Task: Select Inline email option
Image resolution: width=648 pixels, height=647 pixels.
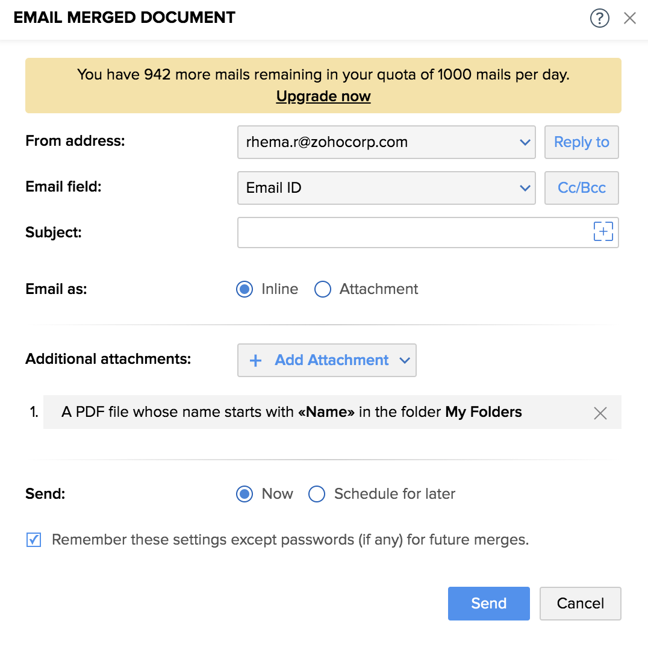Action: (x=245, y=289)
